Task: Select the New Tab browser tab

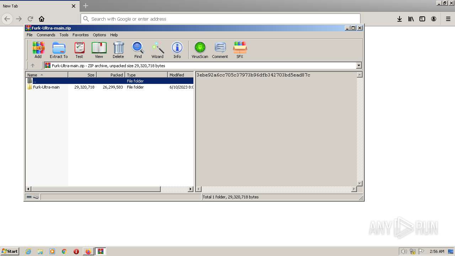Action: (39, 6)
